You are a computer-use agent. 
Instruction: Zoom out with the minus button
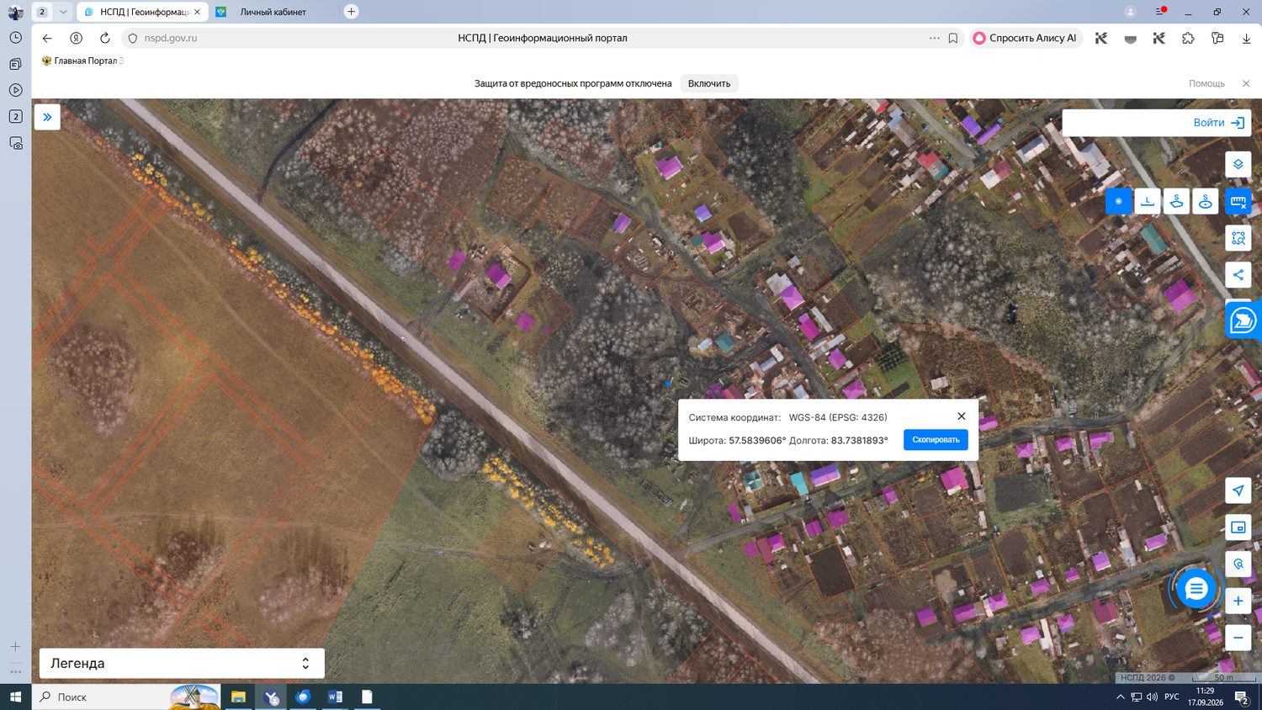[x=1238, y=638]
